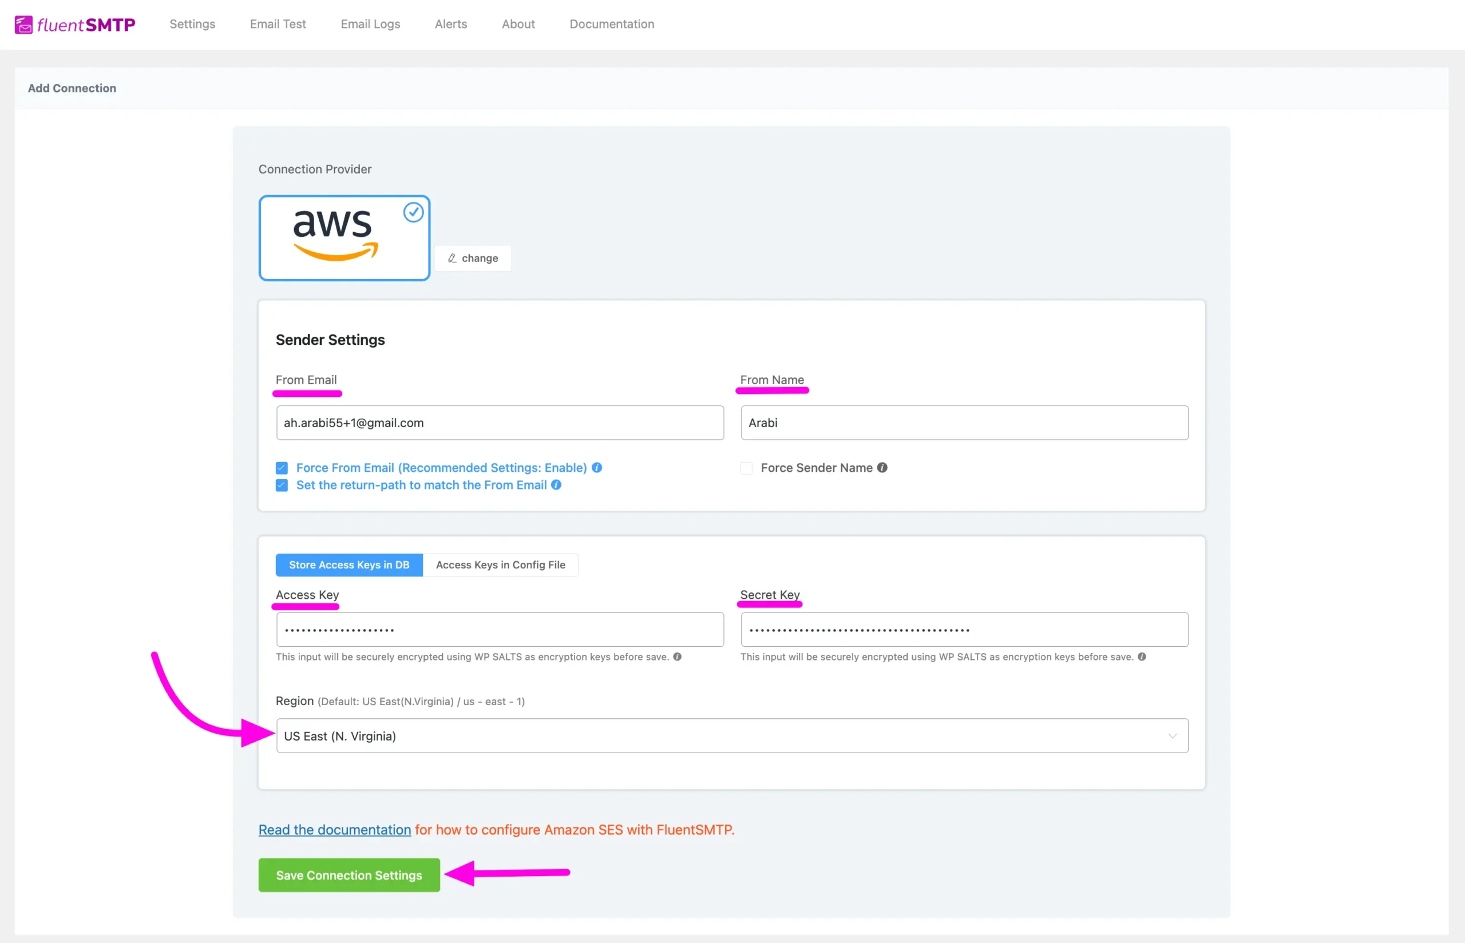This screenshot has height=943, width=1465.
Task: Click the FluentSMTP logo
Action: (x=75, y=25)
